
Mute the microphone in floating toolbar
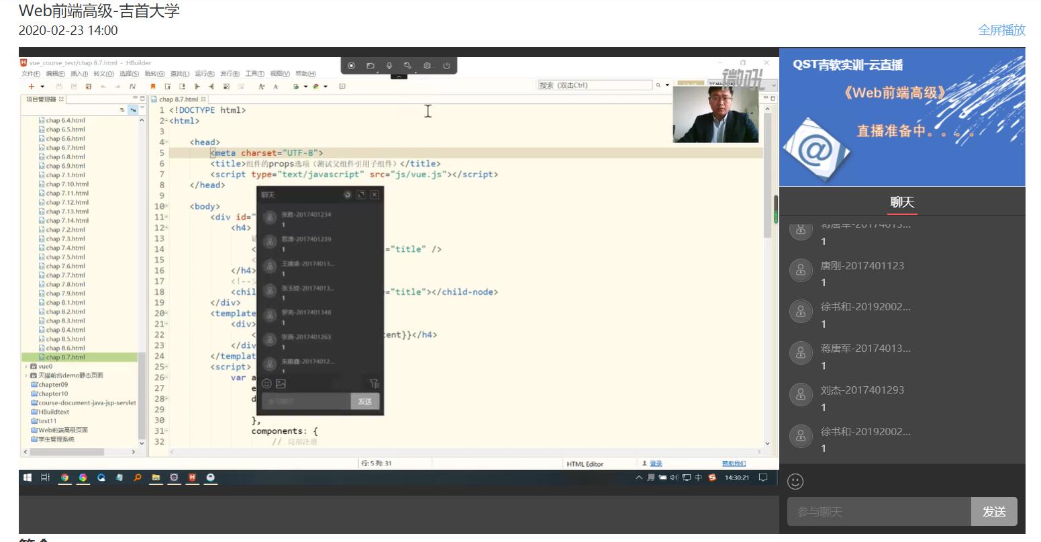point(389,66)
